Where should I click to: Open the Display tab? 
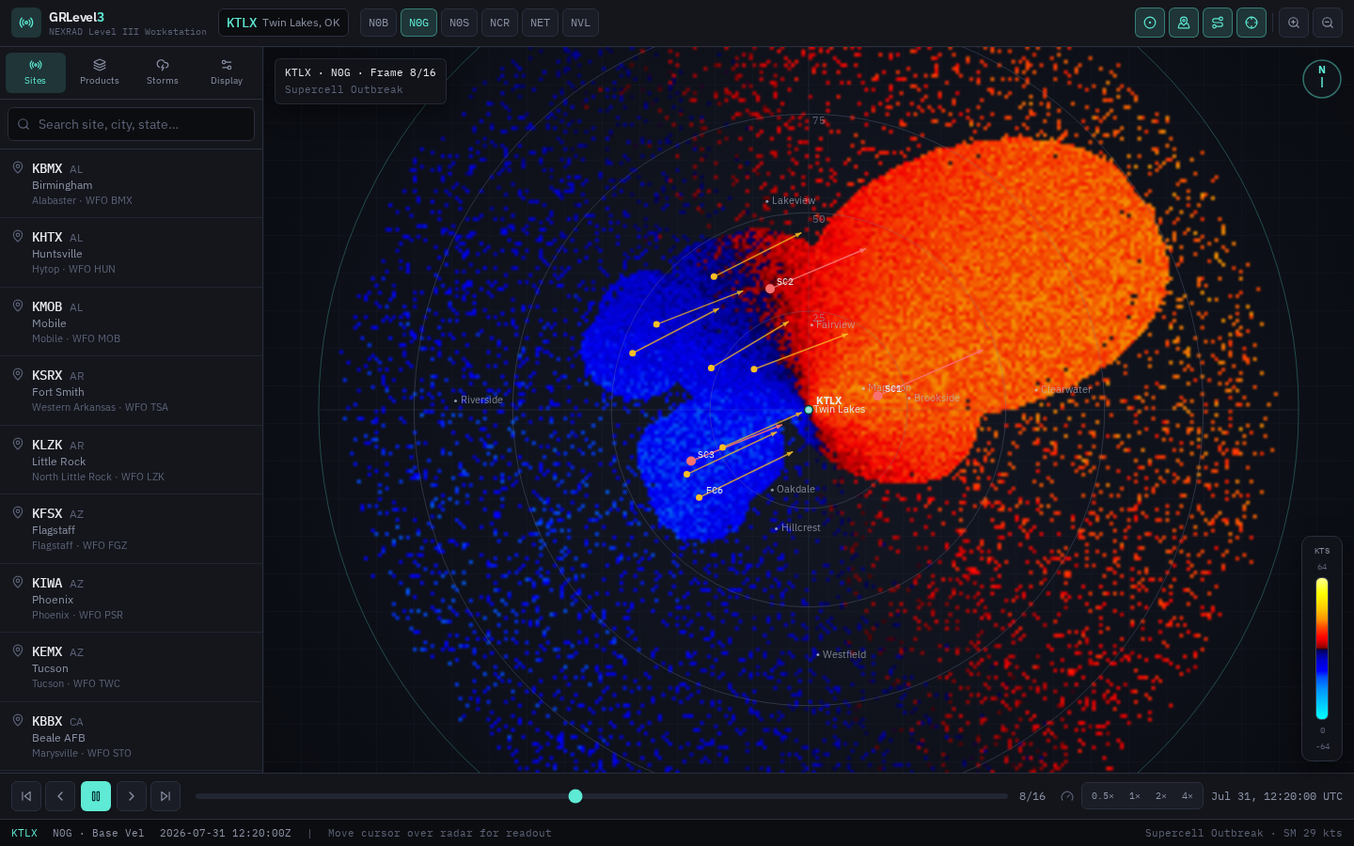pyautogui.click(x=227, y=72)
